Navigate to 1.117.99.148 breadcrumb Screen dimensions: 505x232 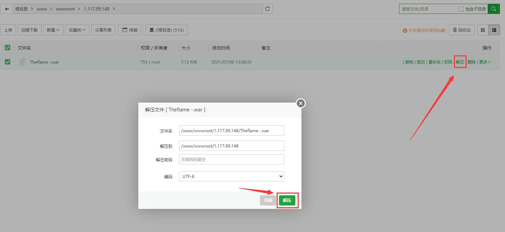[x=97, y=9]
